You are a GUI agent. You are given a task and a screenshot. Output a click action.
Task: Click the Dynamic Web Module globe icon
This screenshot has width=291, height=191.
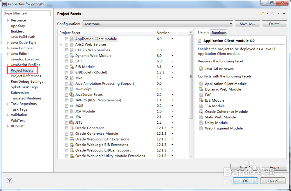tap(72, 56)
